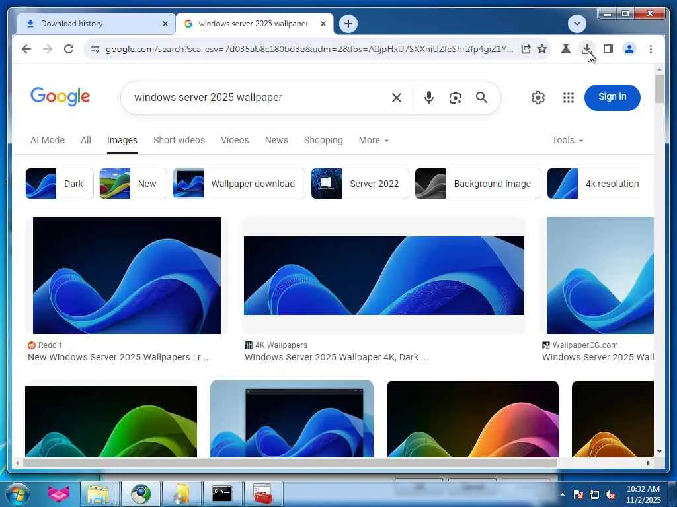Select the Wallpaper download chip
Image resolution: width=677 pixels, height=507 pixels.
pos(239,184)
